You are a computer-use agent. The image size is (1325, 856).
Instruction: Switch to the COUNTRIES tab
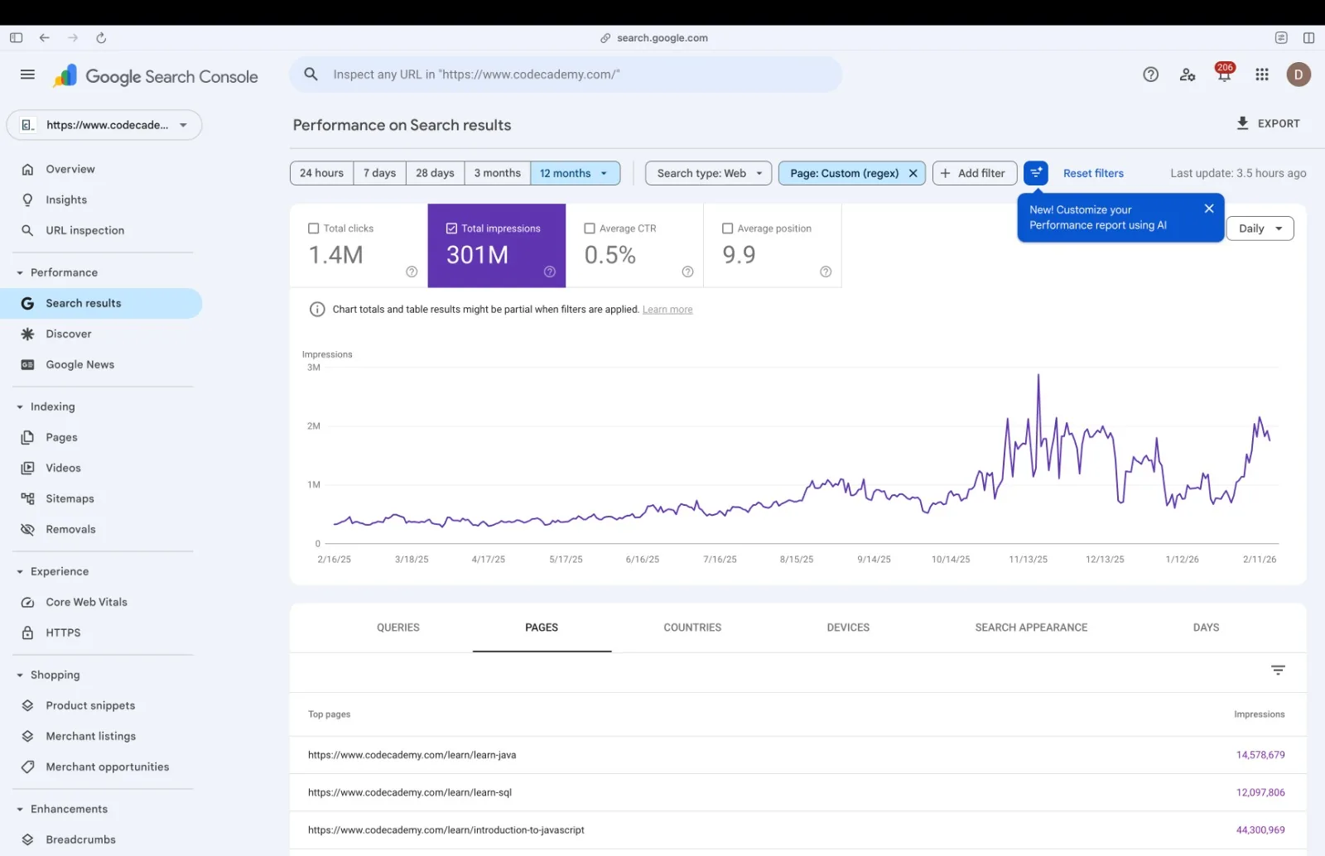click(x=692, y=628)
